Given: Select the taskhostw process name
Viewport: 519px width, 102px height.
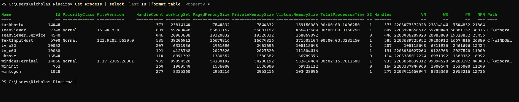Looking at the screenshot, I should click(x=12, y=25).
